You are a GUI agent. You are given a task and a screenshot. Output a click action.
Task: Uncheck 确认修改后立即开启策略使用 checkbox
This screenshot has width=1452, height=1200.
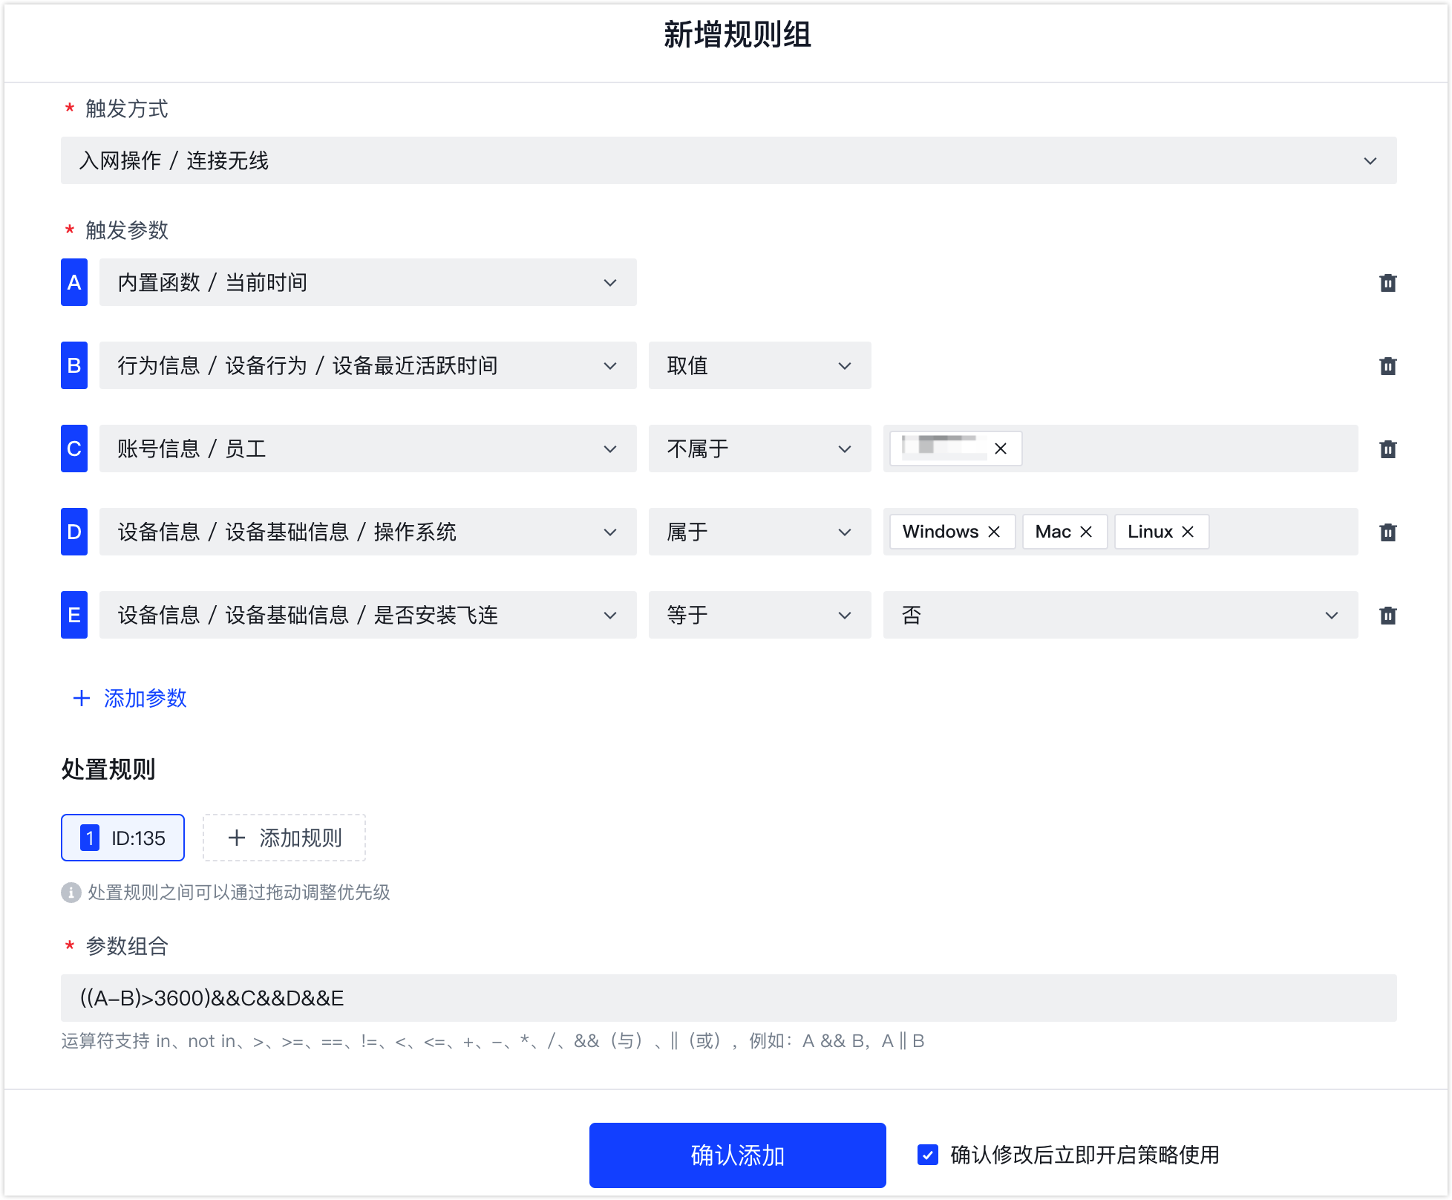click(928, 1155)
